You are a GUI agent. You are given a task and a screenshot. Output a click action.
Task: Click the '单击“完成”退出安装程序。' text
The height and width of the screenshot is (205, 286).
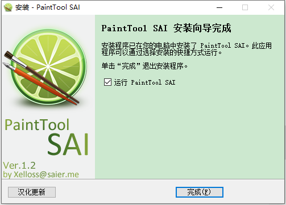[x=144, y=66]
